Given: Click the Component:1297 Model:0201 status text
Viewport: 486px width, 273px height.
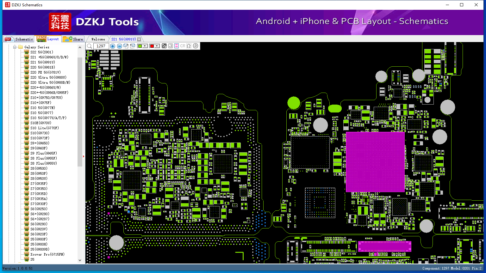Looking at the screenshot, I should tap(452, 268).
